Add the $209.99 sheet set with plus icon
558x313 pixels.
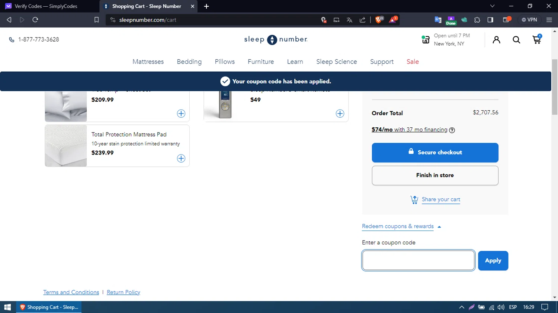181,114
